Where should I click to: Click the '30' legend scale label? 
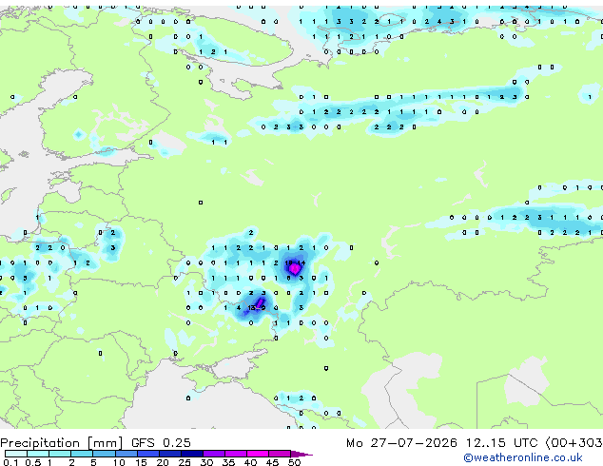[206, 462]
